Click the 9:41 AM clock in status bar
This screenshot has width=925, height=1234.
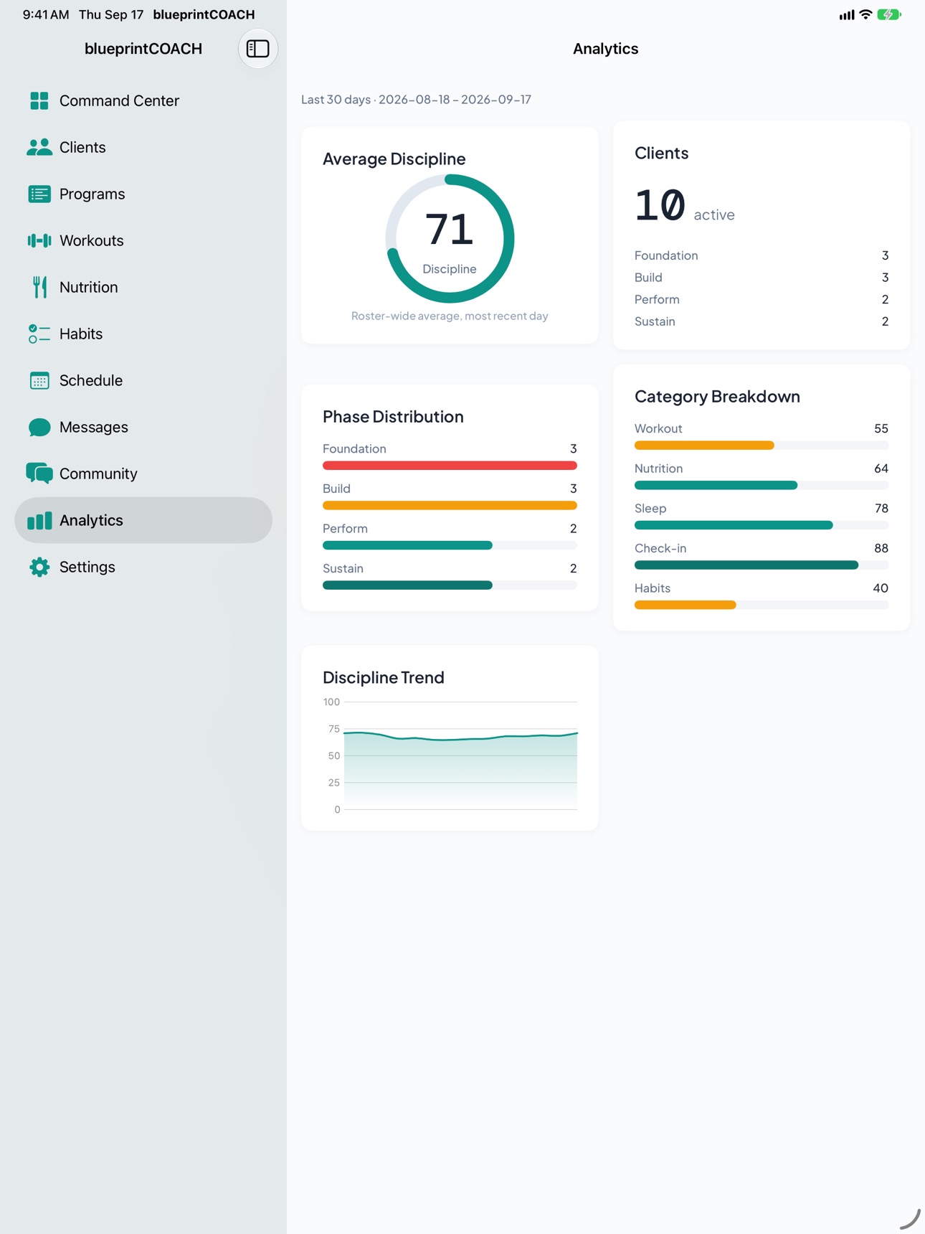[46, 14]
